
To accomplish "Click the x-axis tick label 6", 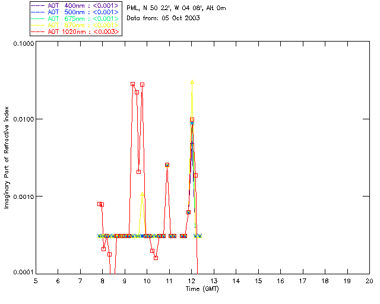I will click(x=58, y=281).
